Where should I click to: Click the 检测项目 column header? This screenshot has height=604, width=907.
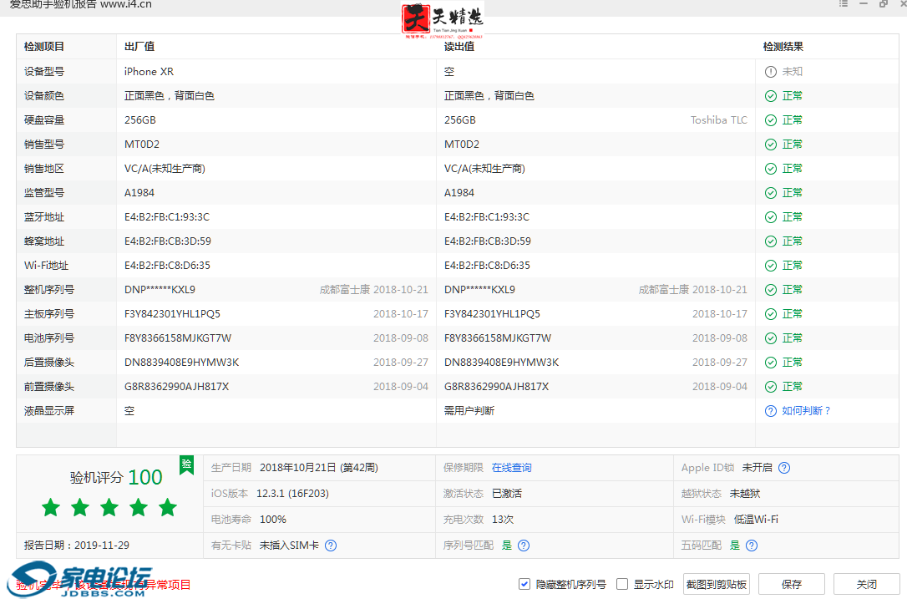(44, 47)
